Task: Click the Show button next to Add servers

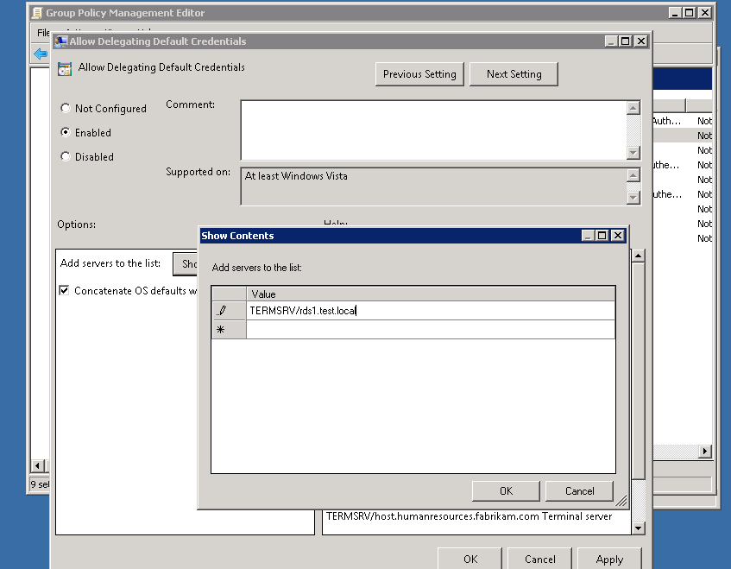Action: click(x=186, y=264)
